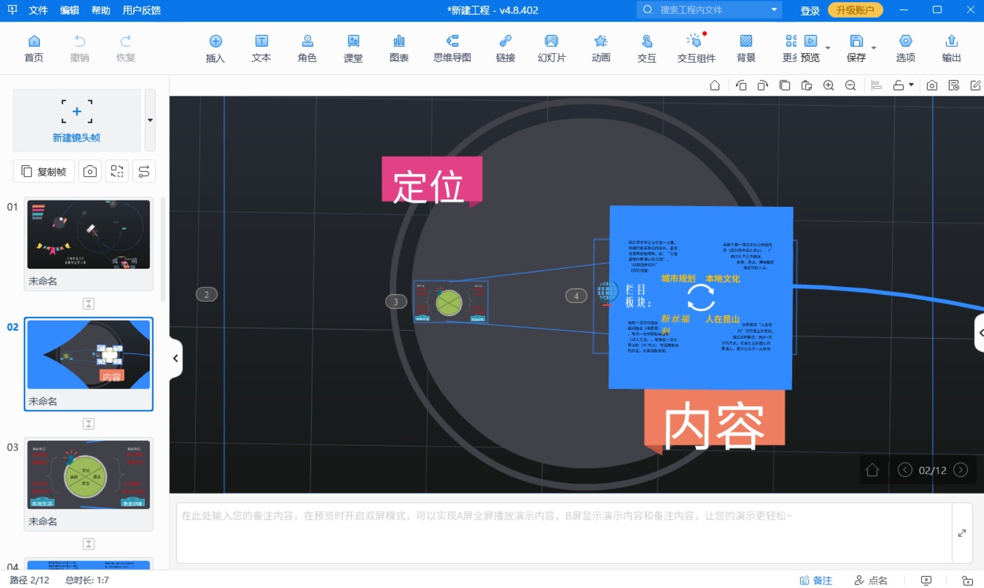Expand the right side panel
This screenshot has width=984, height=588.
pos(981,333)
